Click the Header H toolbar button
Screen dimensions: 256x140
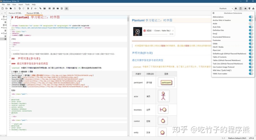(66, 9)
